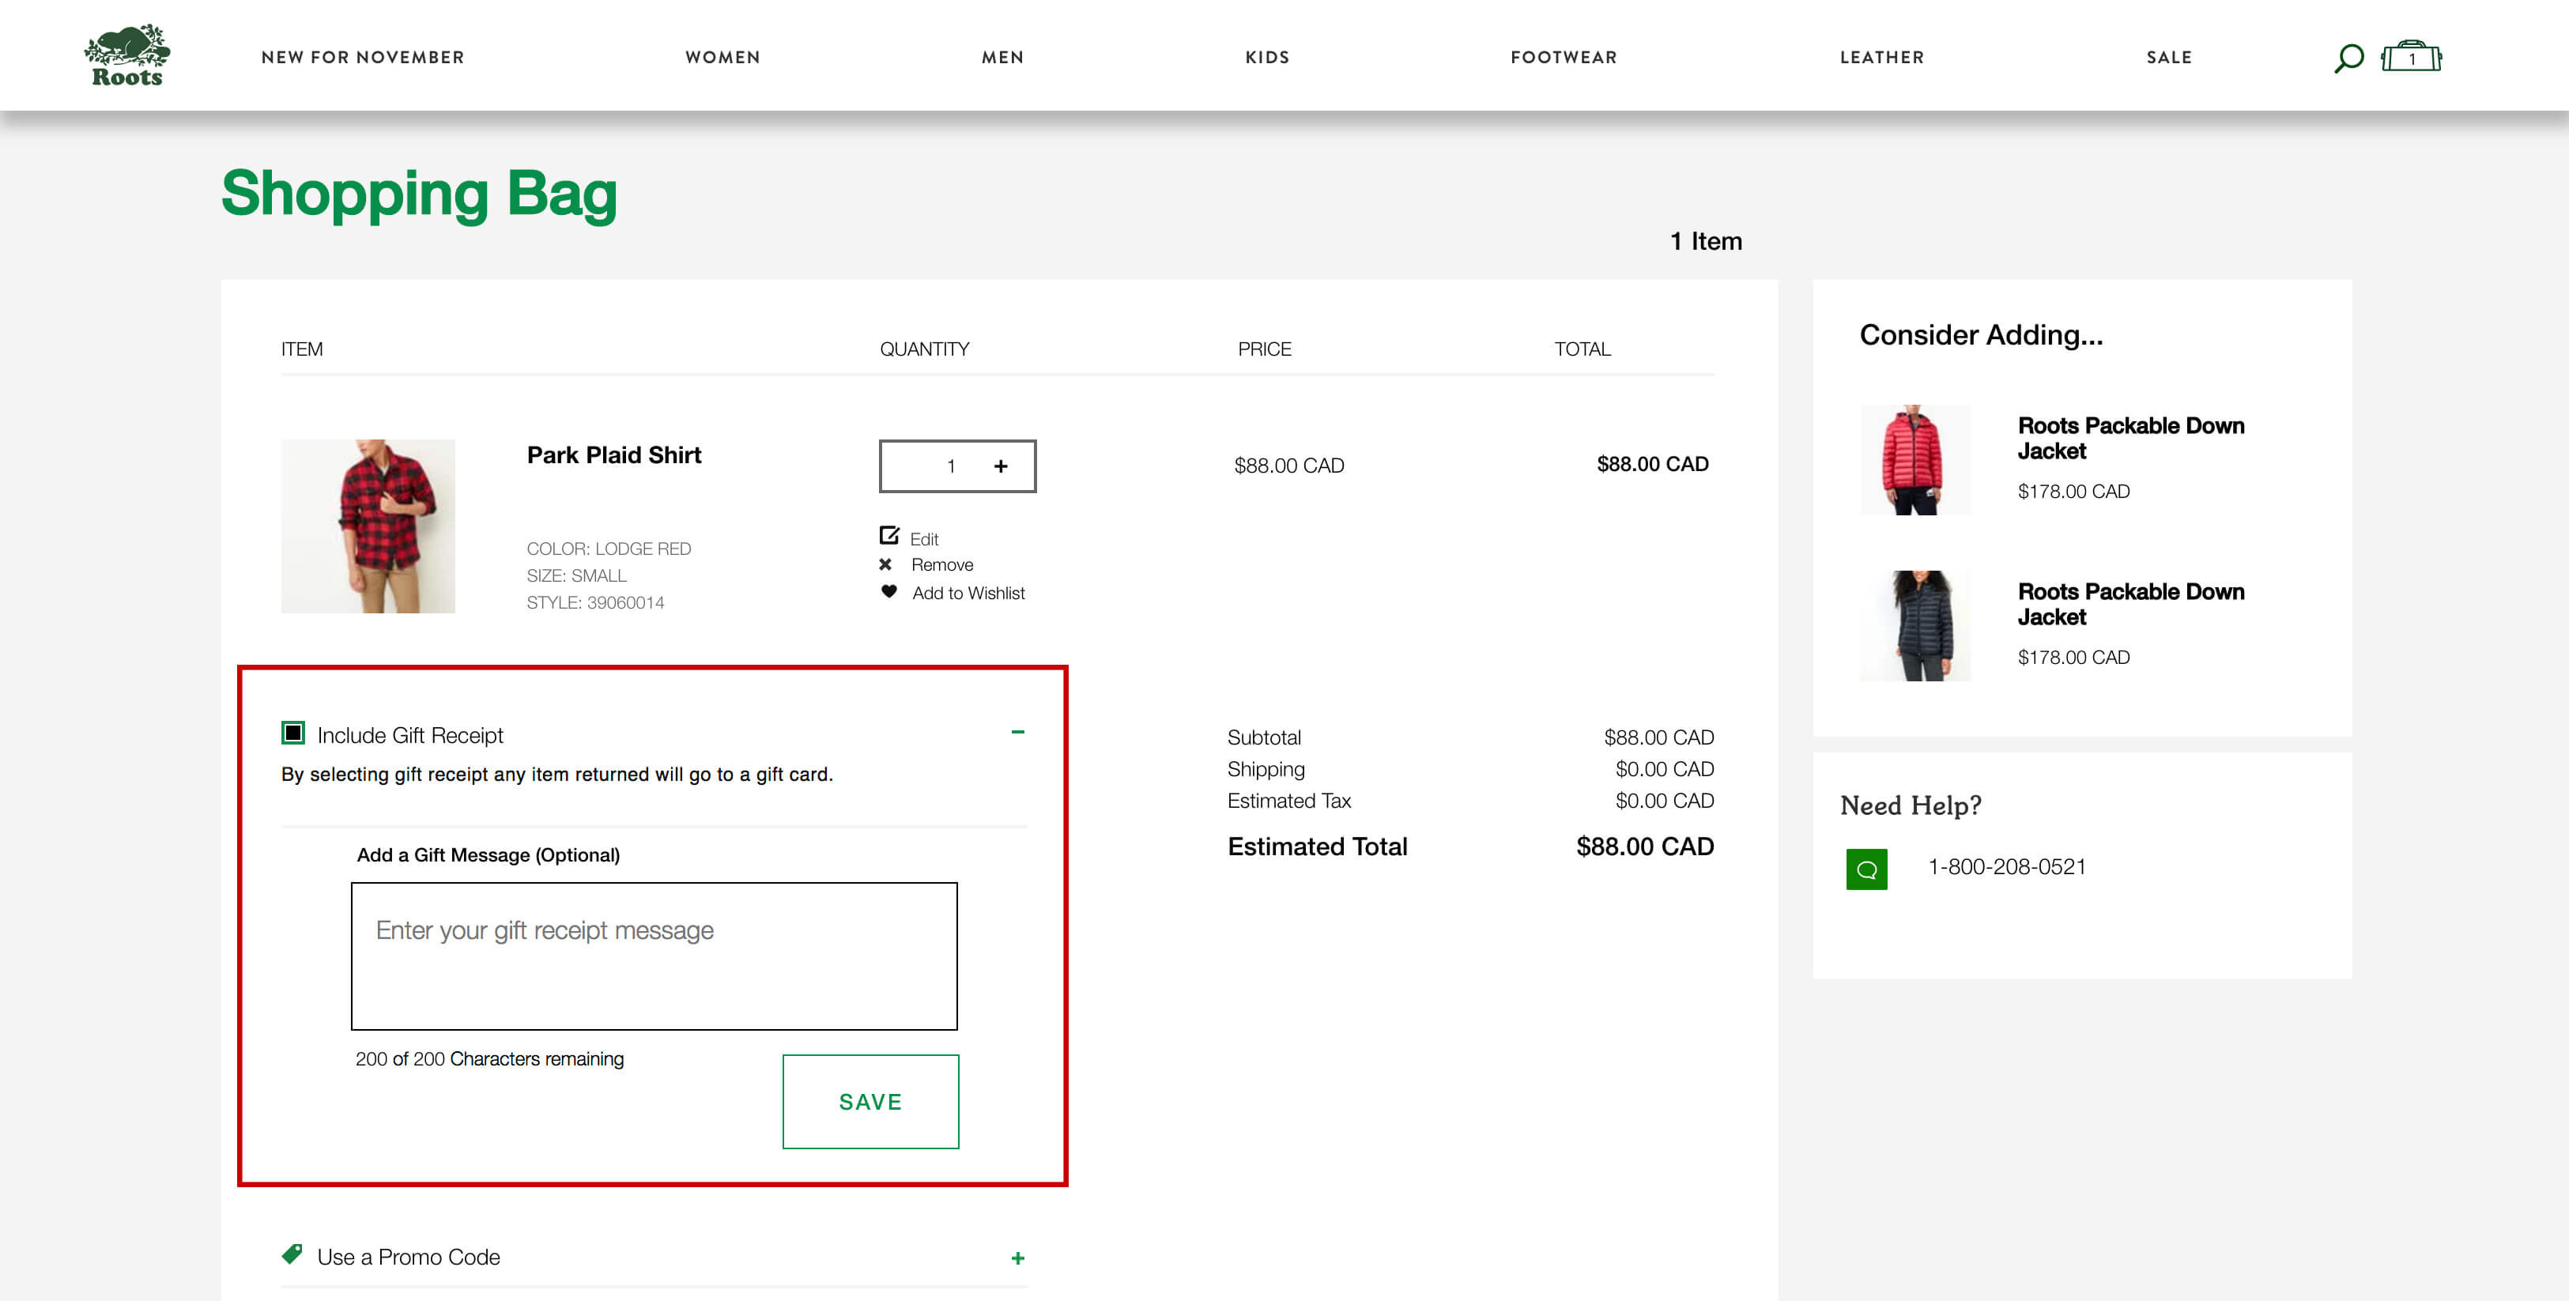Open the Park Plaid Shirt thumbnail image
2569x1301 pixels.
point(368,526)
